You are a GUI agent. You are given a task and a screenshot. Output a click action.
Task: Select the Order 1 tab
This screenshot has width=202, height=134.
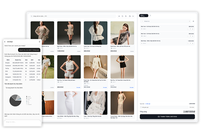[x=144, y=16]
